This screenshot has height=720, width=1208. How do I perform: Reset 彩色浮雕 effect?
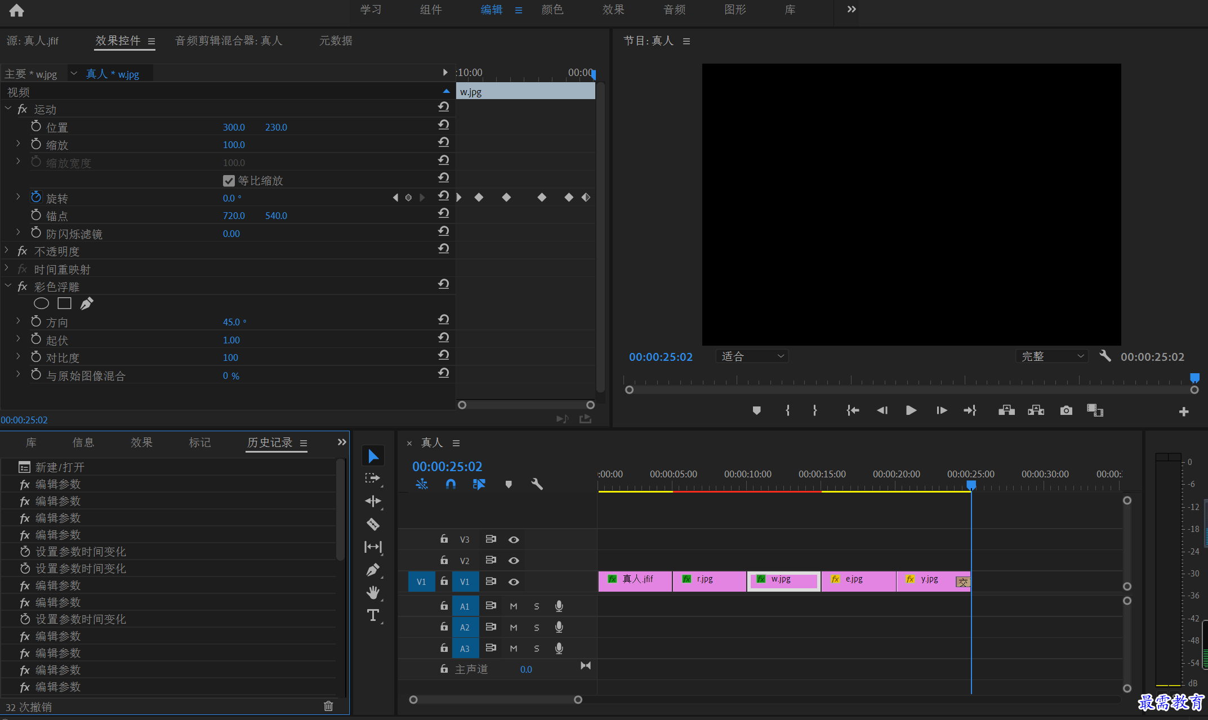pyautogui.click(x=444, y=284)
